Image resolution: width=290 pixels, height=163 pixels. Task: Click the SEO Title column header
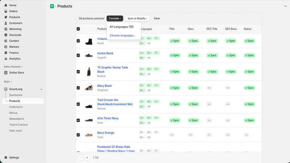[x=212, y=29]
